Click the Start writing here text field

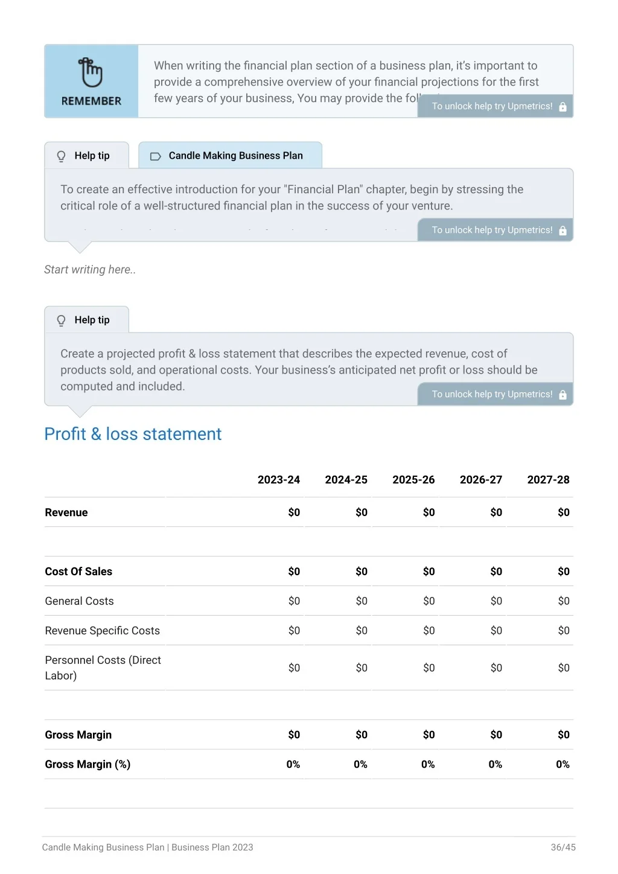click(90, 270)
